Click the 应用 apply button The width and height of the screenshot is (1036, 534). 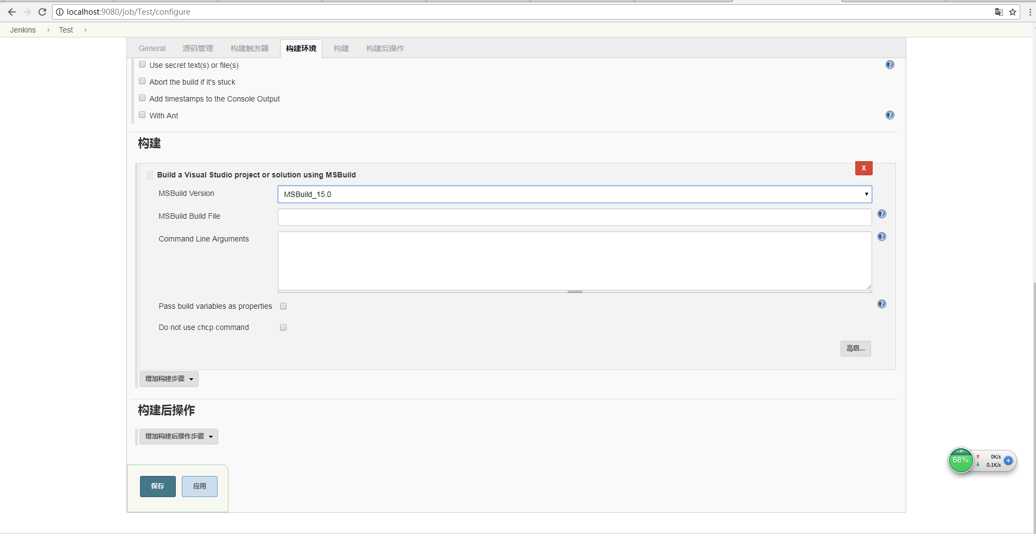[x=200, y=486]
